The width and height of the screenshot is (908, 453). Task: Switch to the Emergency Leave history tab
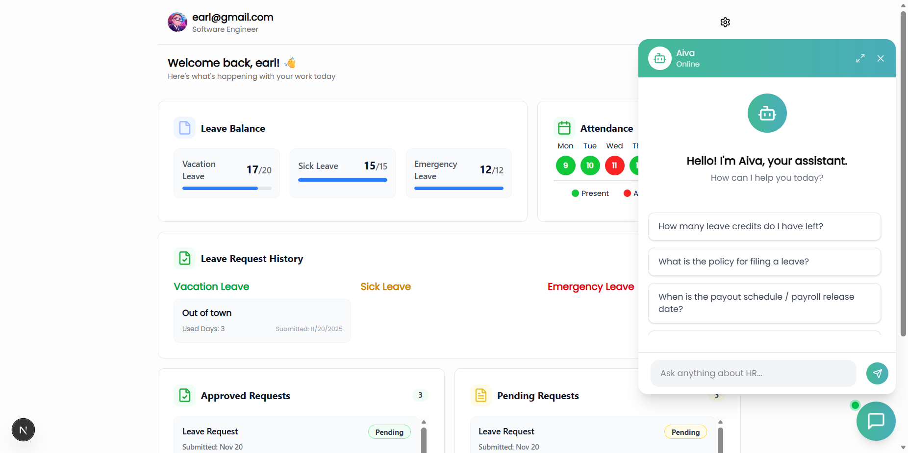590,286
